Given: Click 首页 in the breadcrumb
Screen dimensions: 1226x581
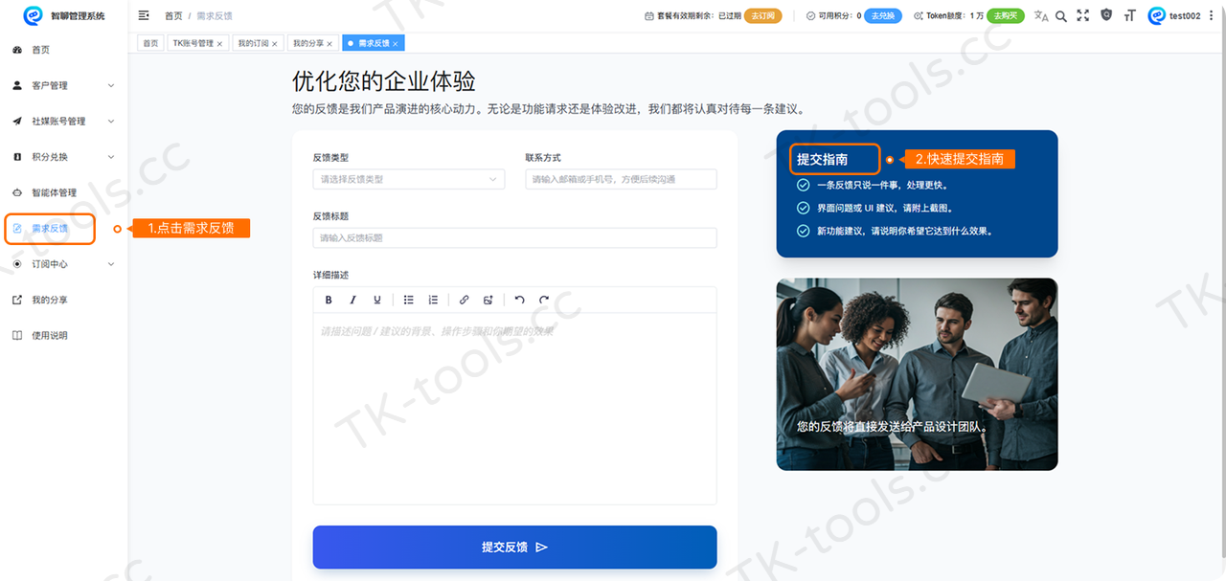Looking at the screenshot, I should [x=173, y=16].
